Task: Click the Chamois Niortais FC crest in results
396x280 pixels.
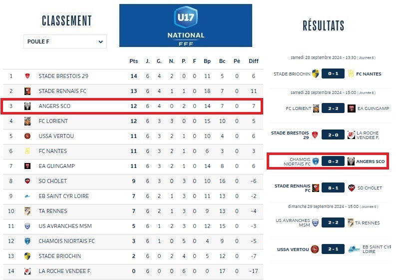Action: tap(316, 161)
